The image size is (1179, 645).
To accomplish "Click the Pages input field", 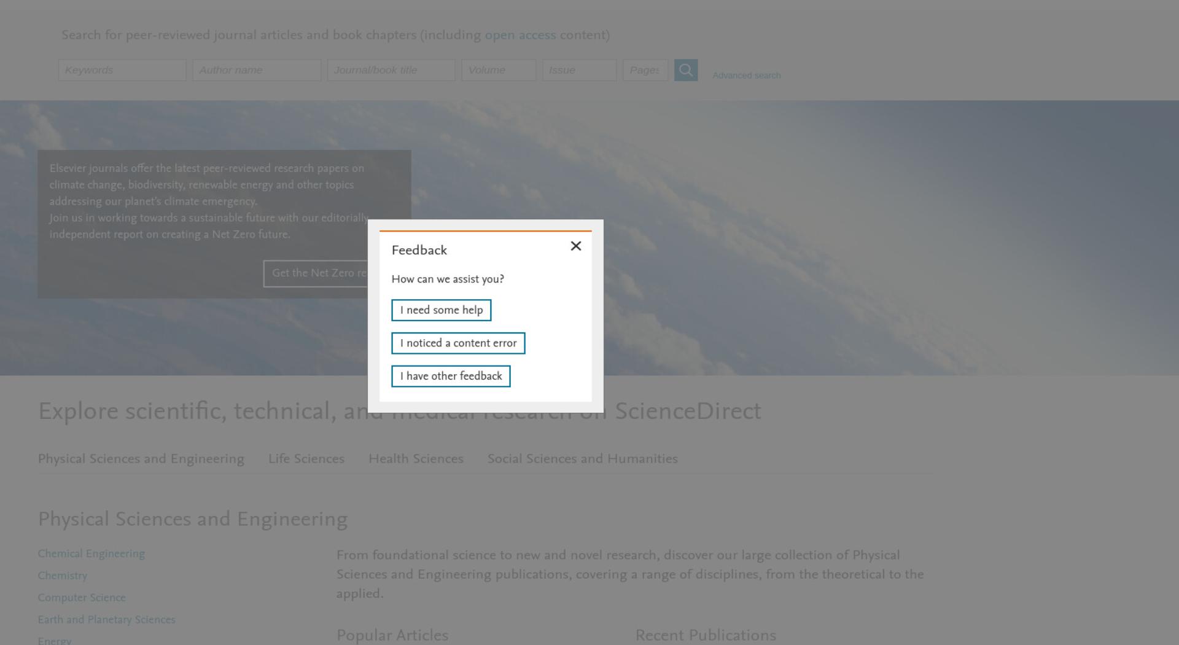I will click(x=645, y=70).
